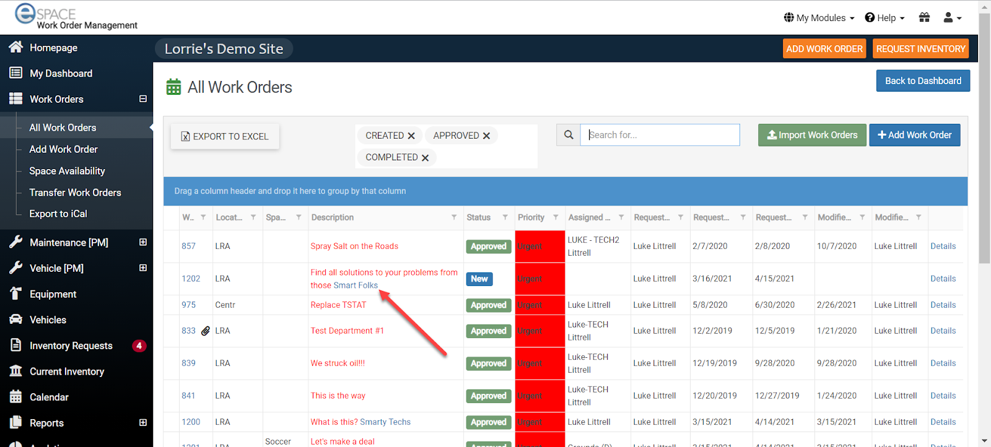991x447 pixels.
Task: Click the red Urgent priority cell for order 975
Action: coord(539,305)
